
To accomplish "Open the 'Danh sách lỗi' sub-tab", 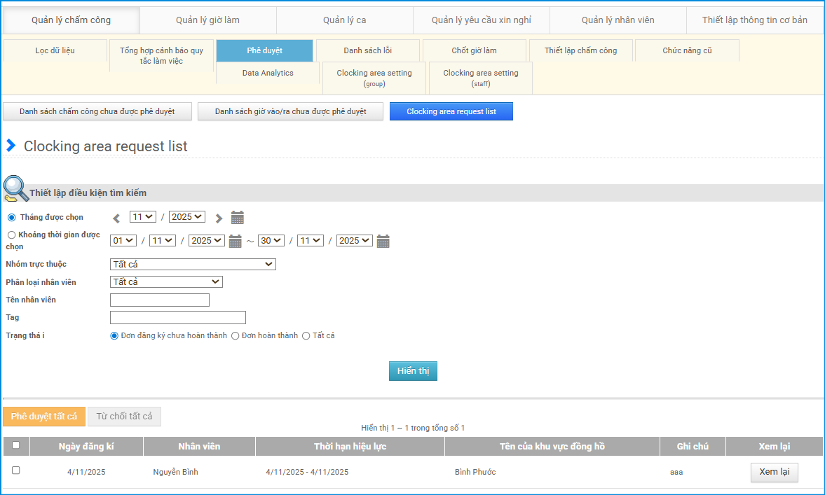I will pyautogui.click(x=367, y=50).
